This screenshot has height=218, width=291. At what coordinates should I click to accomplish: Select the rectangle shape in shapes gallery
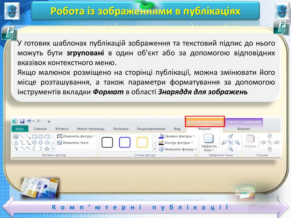[35, 136]
